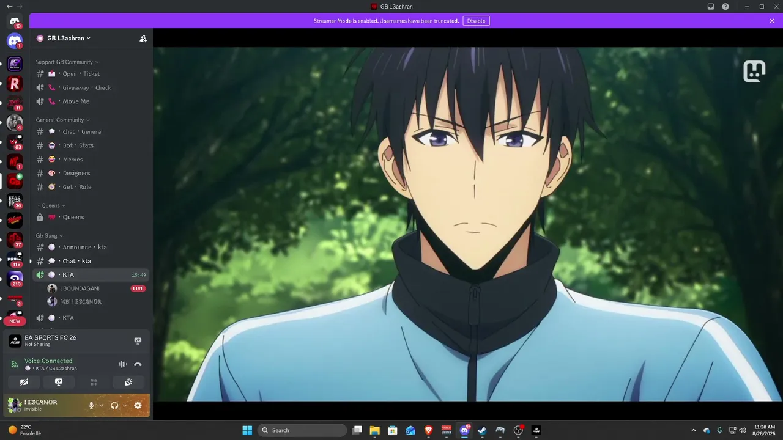Viewport: 783px width, 440px height.
Task: Show hidden system tray icons
Action: point(693,430)
